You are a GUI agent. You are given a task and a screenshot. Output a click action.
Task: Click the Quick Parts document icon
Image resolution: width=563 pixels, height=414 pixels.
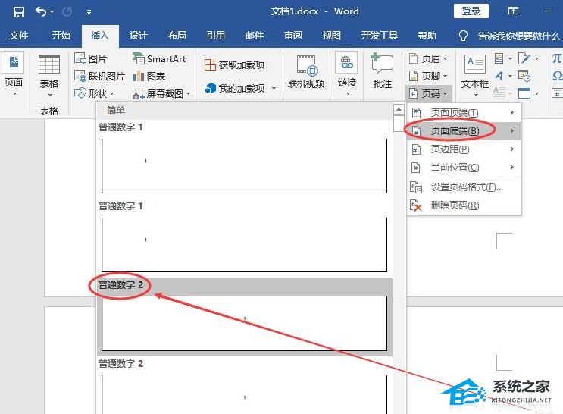coord(499,58)
